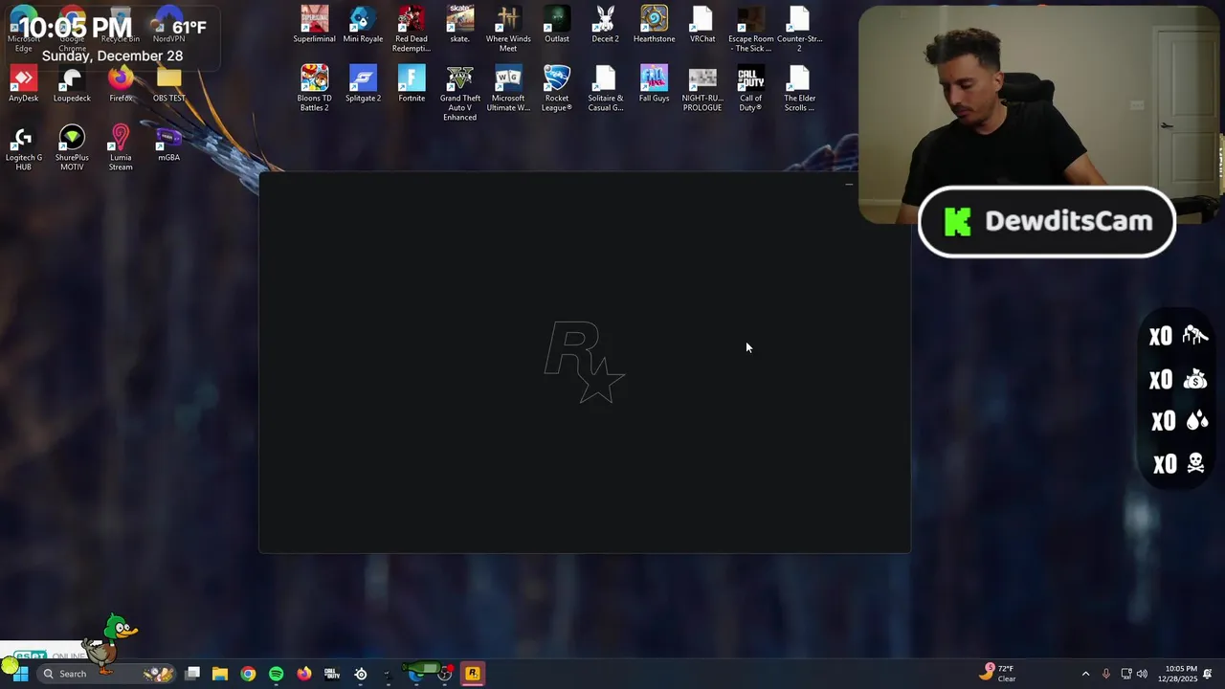Open the skate. desktop shortcut

tap(460, 25)
